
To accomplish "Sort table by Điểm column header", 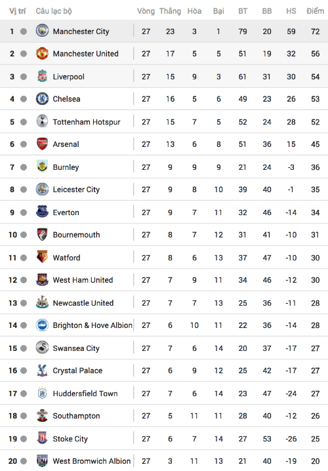I will (x=315, y=11).
